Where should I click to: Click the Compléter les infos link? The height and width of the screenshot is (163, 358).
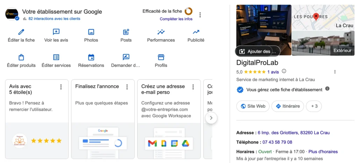[x=176, y=19]
